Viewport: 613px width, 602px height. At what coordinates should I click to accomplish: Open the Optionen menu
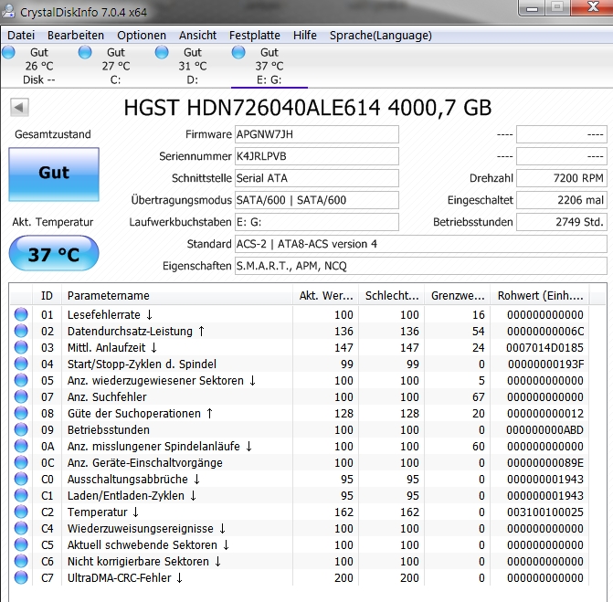coord(142,36)
